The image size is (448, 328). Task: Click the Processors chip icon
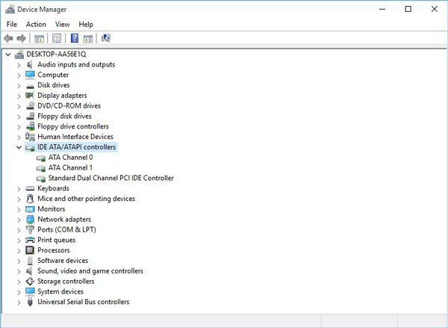tap(30, 250)
